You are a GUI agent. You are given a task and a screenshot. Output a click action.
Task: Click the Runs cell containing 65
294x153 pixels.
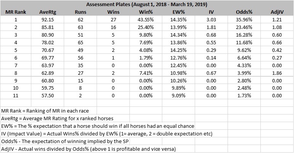tap(81, 42)
